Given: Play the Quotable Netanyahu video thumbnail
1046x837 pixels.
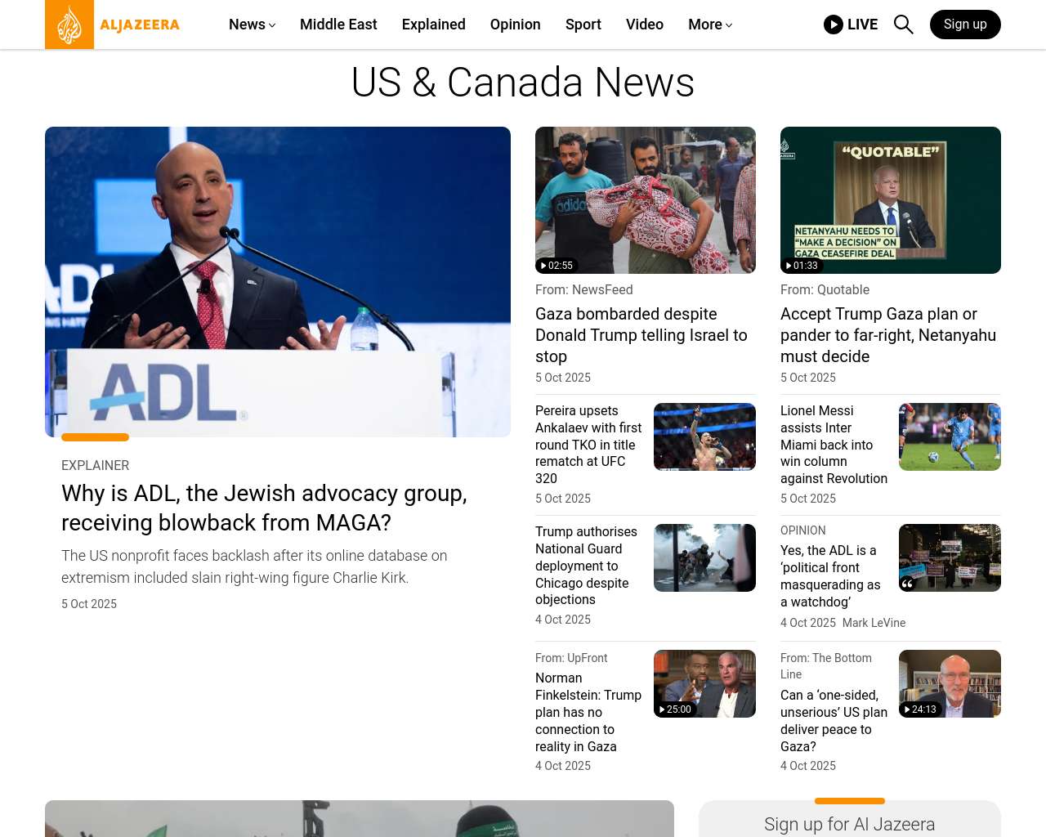Looking at the screenshot, I should pos(891,200).
